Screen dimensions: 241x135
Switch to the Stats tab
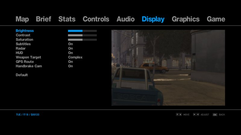[x=67, y=19]
